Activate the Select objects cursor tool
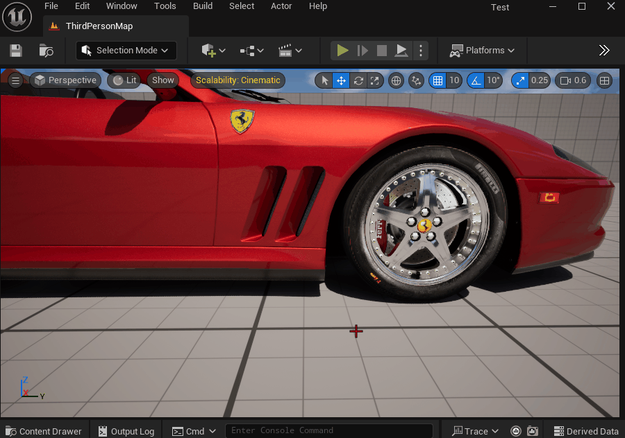This screenshot has height=438, width=625. (x=324, y=81)
